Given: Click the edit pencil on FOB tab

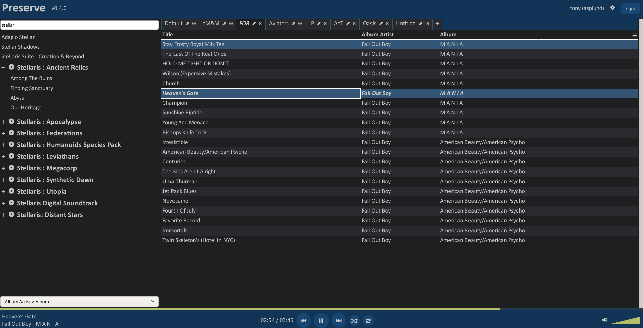Looking at the screenshot, I should click(254, 24).
